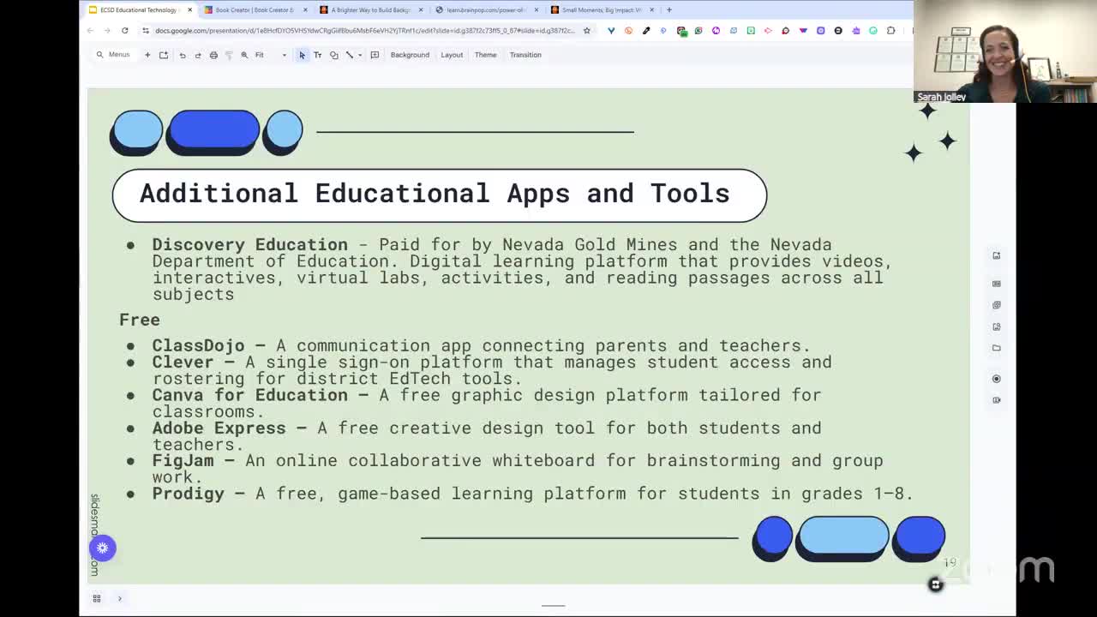Image resolution: width=1097 pixels, height=617 pixels.
Task: Choose the Select cursor tool
Action: pyautogui.click(x=302, y=55)
